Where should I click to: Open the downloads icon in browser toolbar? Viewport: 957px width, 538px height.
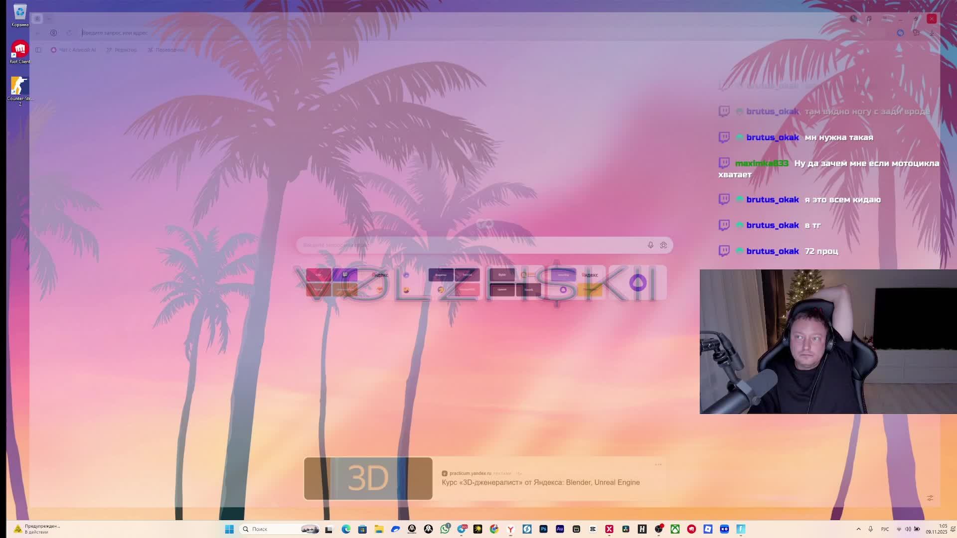coord(932,33)
